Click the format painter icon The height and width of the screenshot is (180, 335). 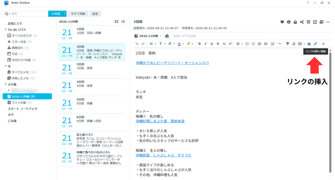coord(287,44)
